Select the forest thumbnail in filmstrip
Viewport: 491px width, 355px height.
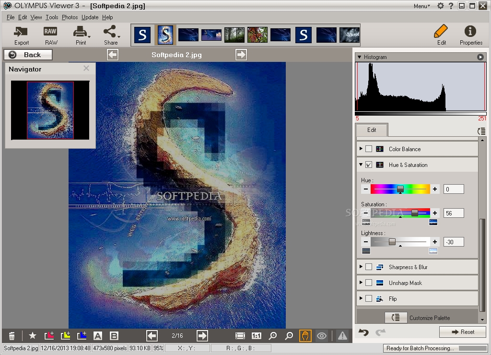pyautogui.click(x=234, y=35)
